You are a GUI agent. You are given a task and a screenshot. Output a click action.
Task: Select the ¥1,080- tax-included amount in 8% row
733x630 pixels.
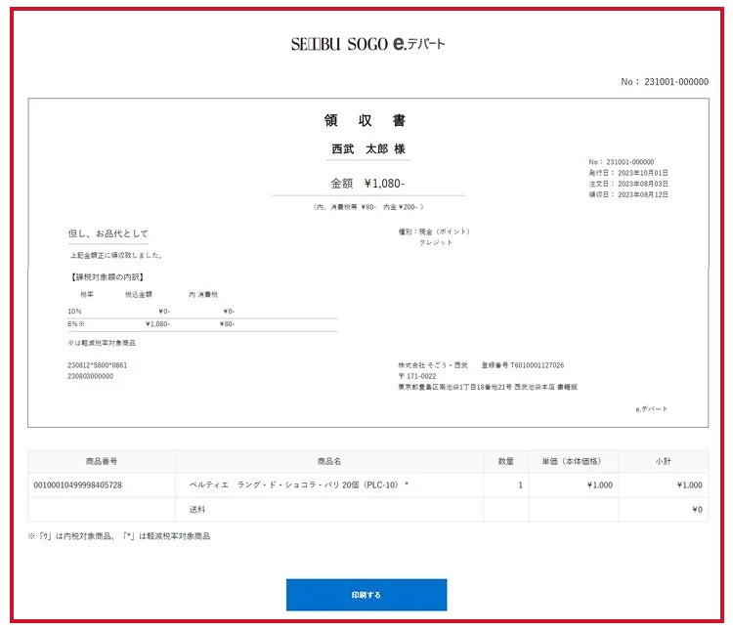[157, 324]
